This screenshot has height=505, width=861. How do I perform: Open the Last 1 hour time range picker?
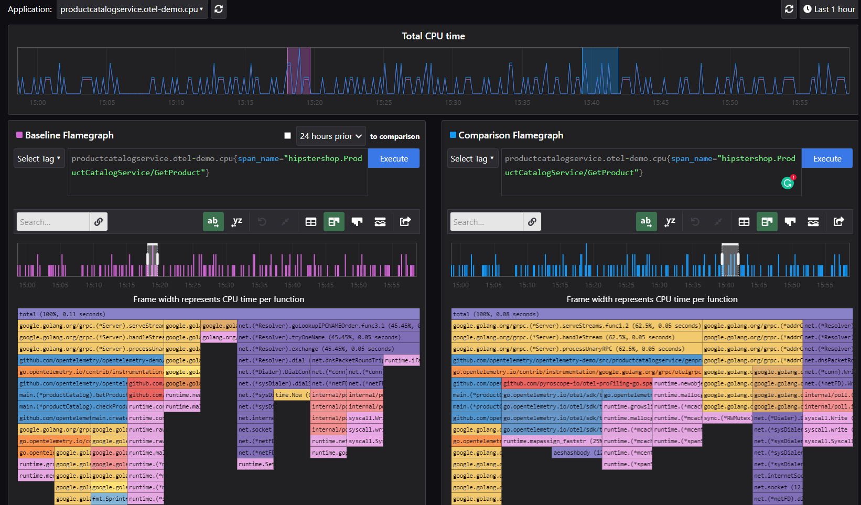pyautogui.click(x=828, y=9)
